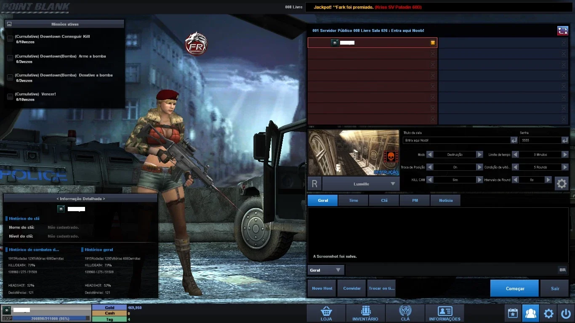
Task: Open the Geral chat channel dropdown
Action: (x=326, y=270)
